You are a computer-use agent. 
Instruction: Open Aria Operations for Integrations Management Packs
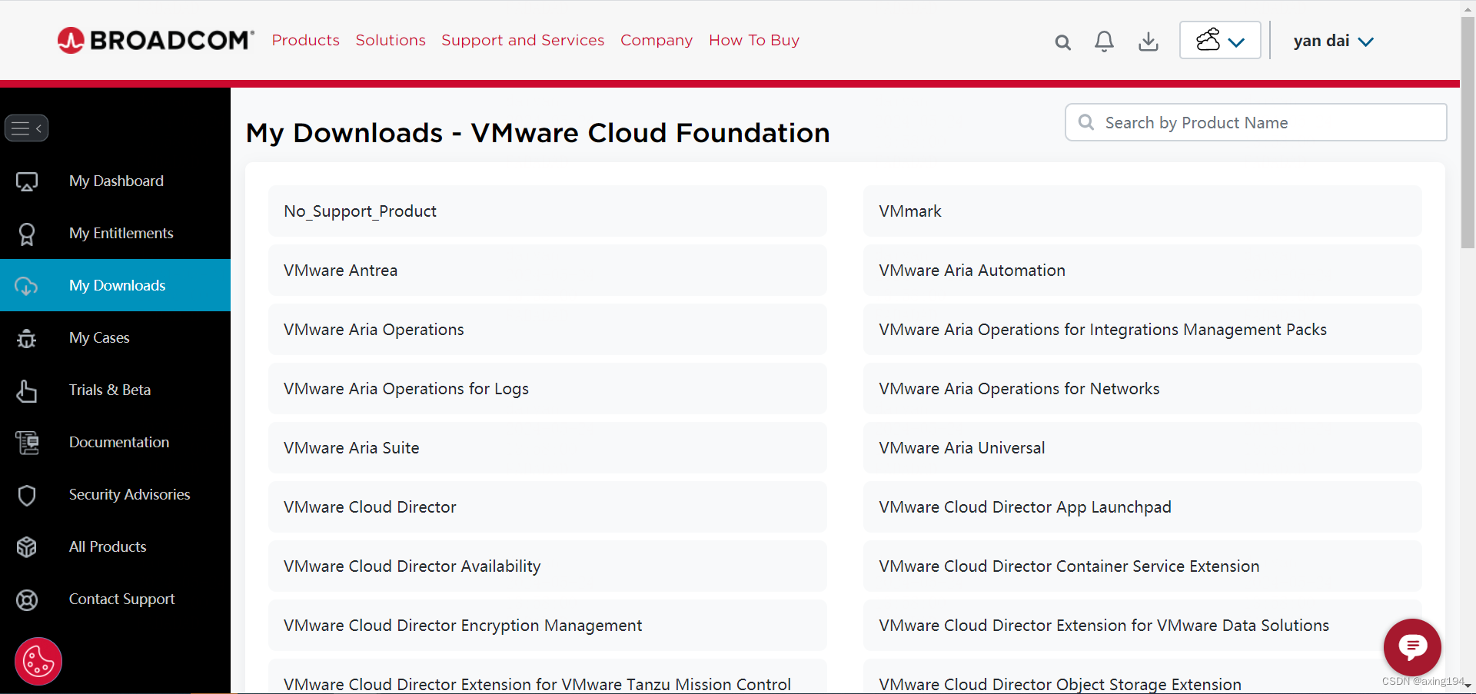click(x=1142, y=330)
